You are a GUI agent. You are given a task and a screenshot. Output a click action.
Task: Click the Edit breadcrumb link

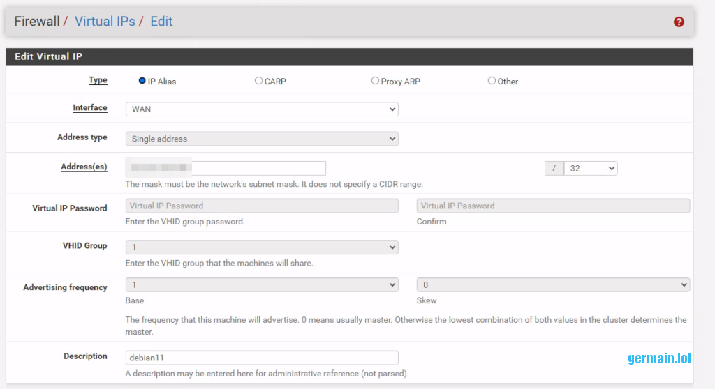coord(161,22)
